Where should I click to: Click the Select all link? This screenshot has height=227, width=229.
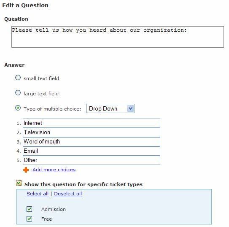click(x=38, y=194)
